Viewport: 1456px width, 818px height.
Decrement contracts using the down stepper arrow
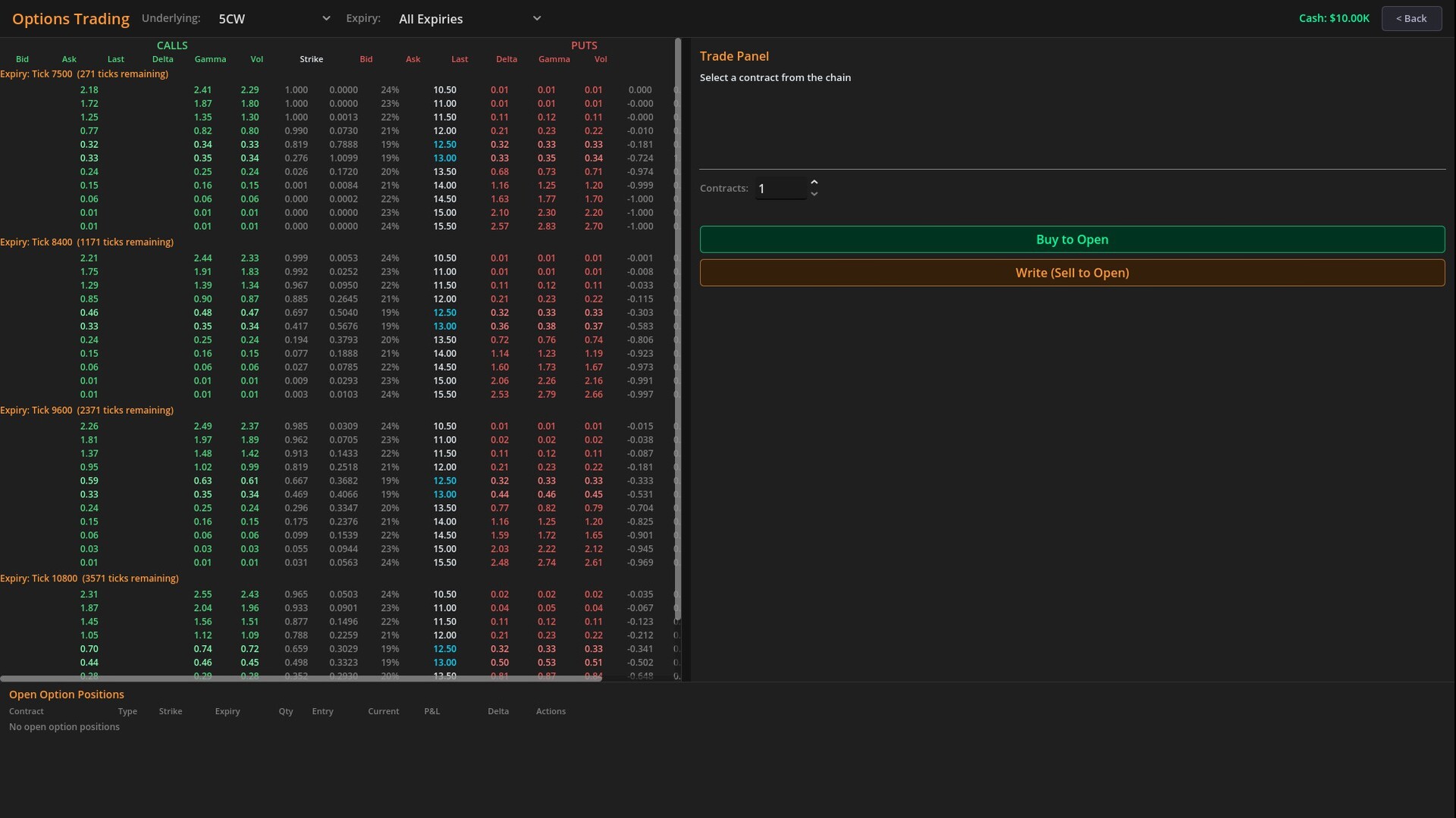click(x=814, y=194)
